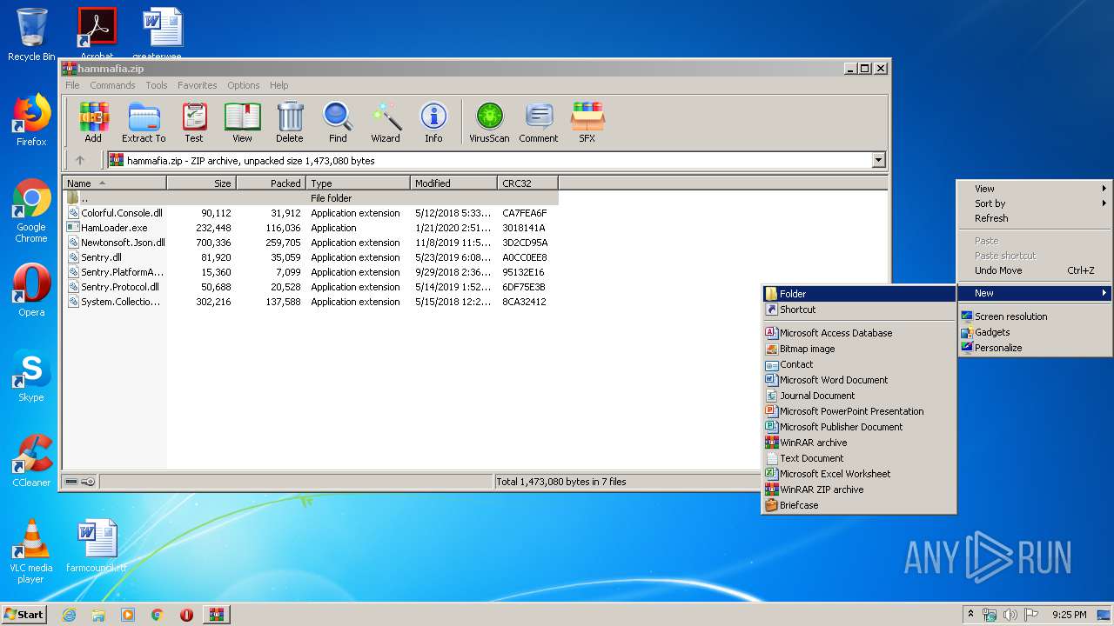This screenshot has height=626, width=1114.
Task: Sort by the Name column header
Action: click(114, 183)
